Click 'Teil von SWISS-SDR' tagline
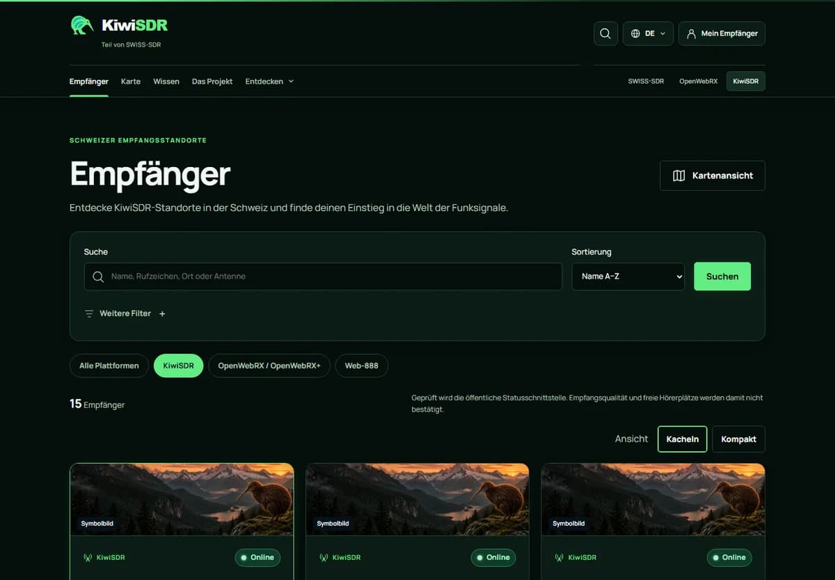This screenshot has width=835, height=580. 132,45
